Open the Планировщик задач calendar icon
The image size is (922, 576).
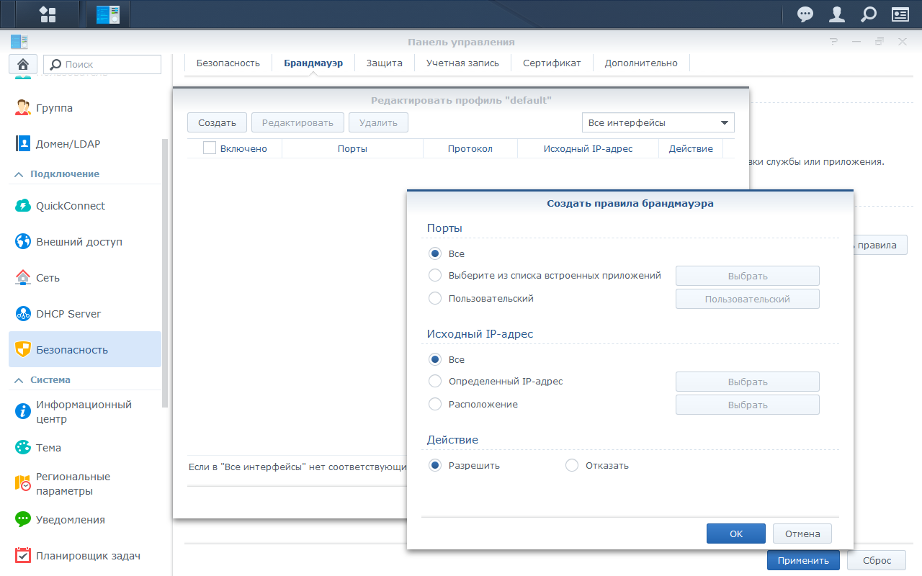pyautogui.click(x=23, y=556)
